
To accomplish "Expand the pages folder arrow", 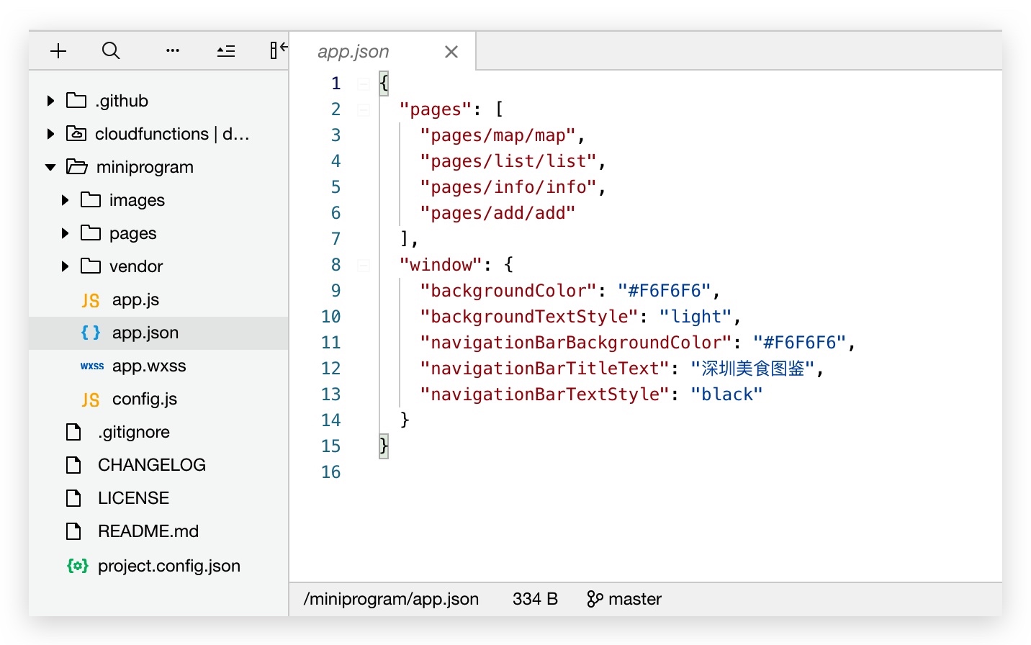I will coord(65,233).
